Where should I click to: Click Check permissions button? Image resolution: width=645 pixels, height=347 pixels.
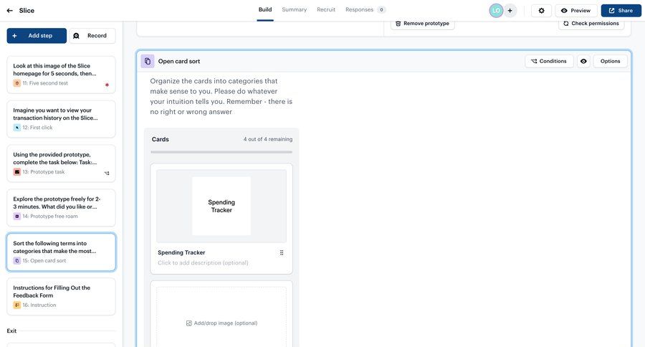coord(591,24)
